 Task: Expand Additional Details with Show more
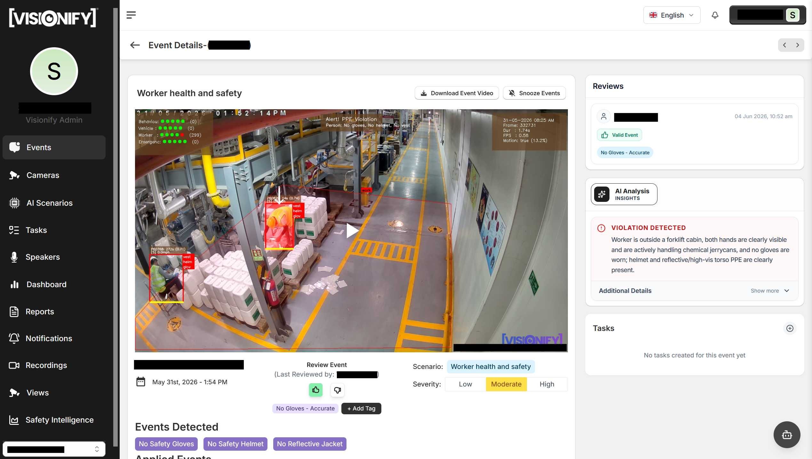pyautogui.click(x=770, y=291)
